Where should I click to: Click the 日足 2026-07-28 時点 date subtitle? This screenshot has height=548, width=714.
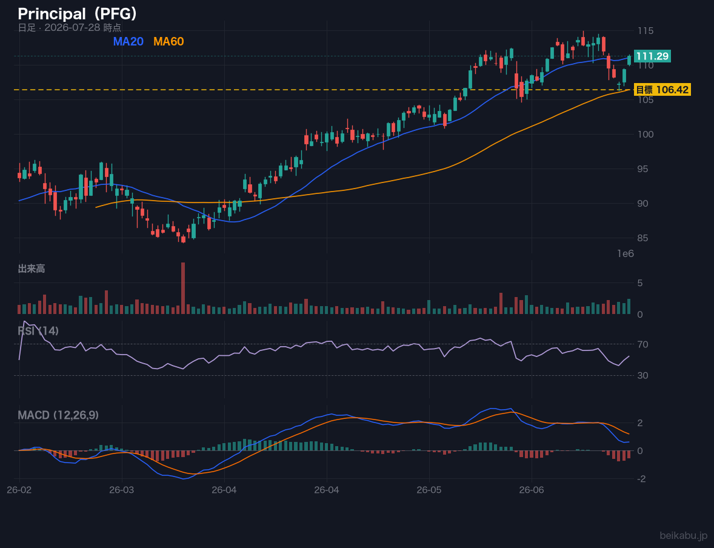tap(70, 28)
